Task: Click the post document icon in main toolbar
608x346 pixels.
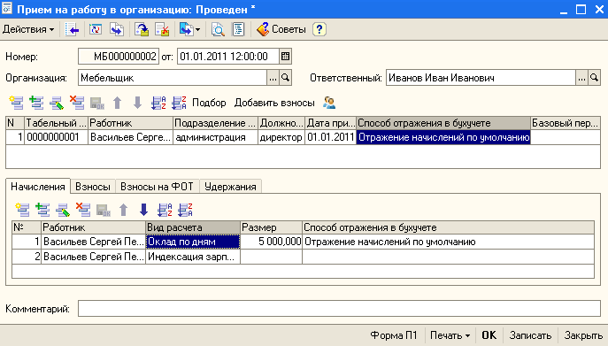Action: point(142,29)
